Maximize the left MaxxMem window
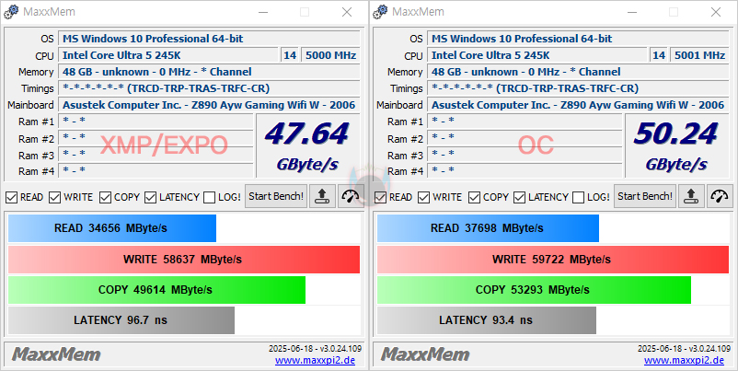 click(305, 12)
